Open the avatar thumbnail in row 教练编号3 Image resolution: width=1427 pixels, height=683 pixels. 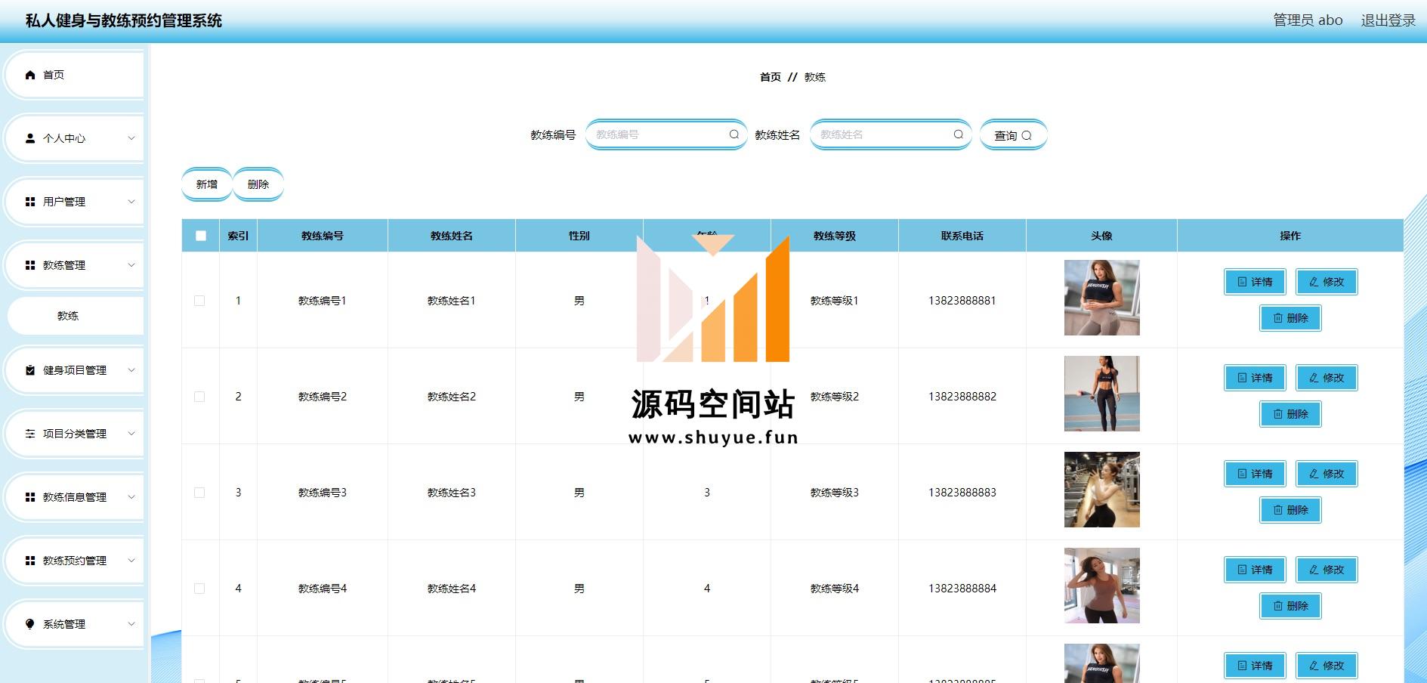coord(1101,490)
